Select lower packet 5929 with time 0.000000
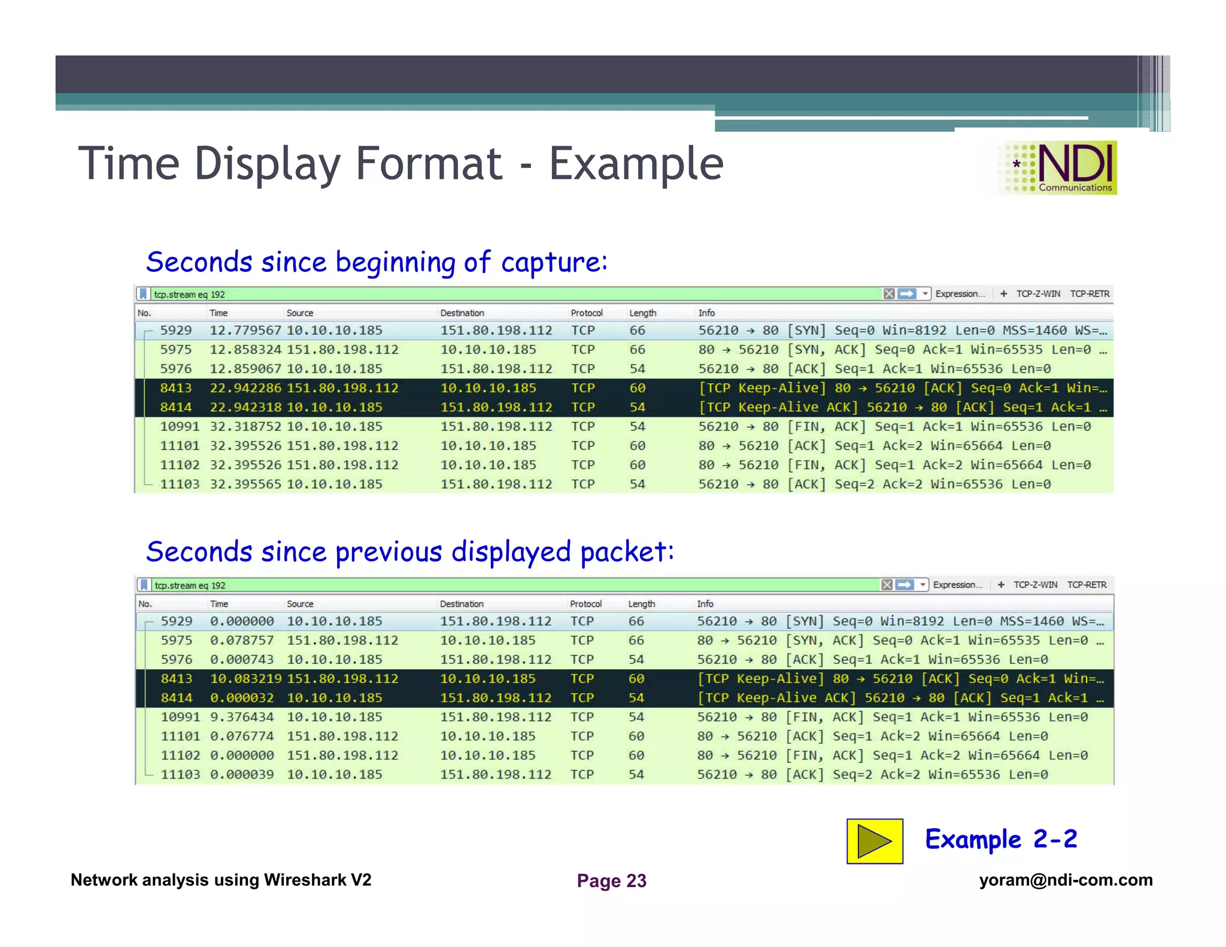Image resolution: width=1226 pixels, height=947 pixels. (625, 621)
